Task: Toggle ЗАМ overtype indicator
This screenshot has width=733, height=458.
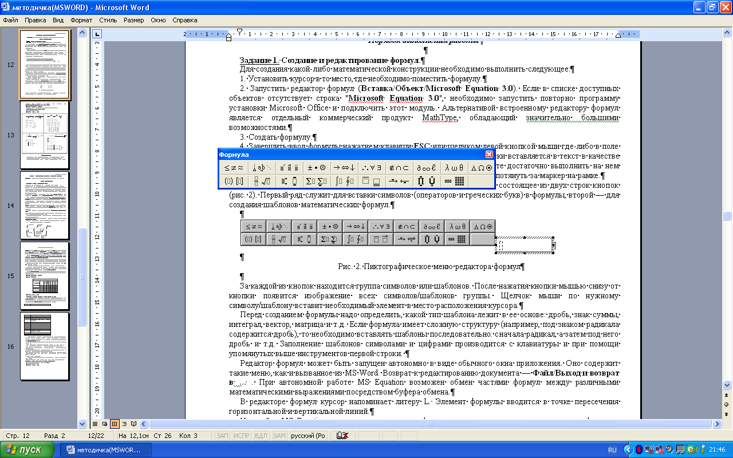Action: 279,436
